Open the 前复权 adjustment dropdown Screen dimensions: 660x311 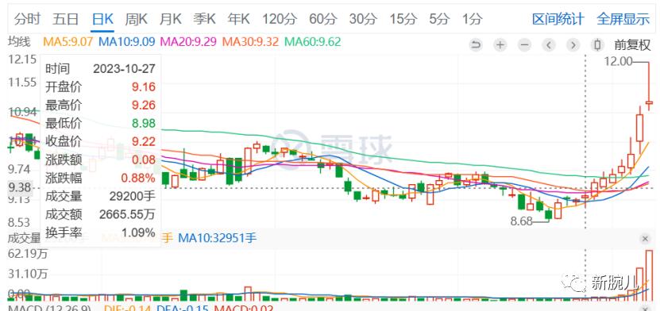[632, 44]
